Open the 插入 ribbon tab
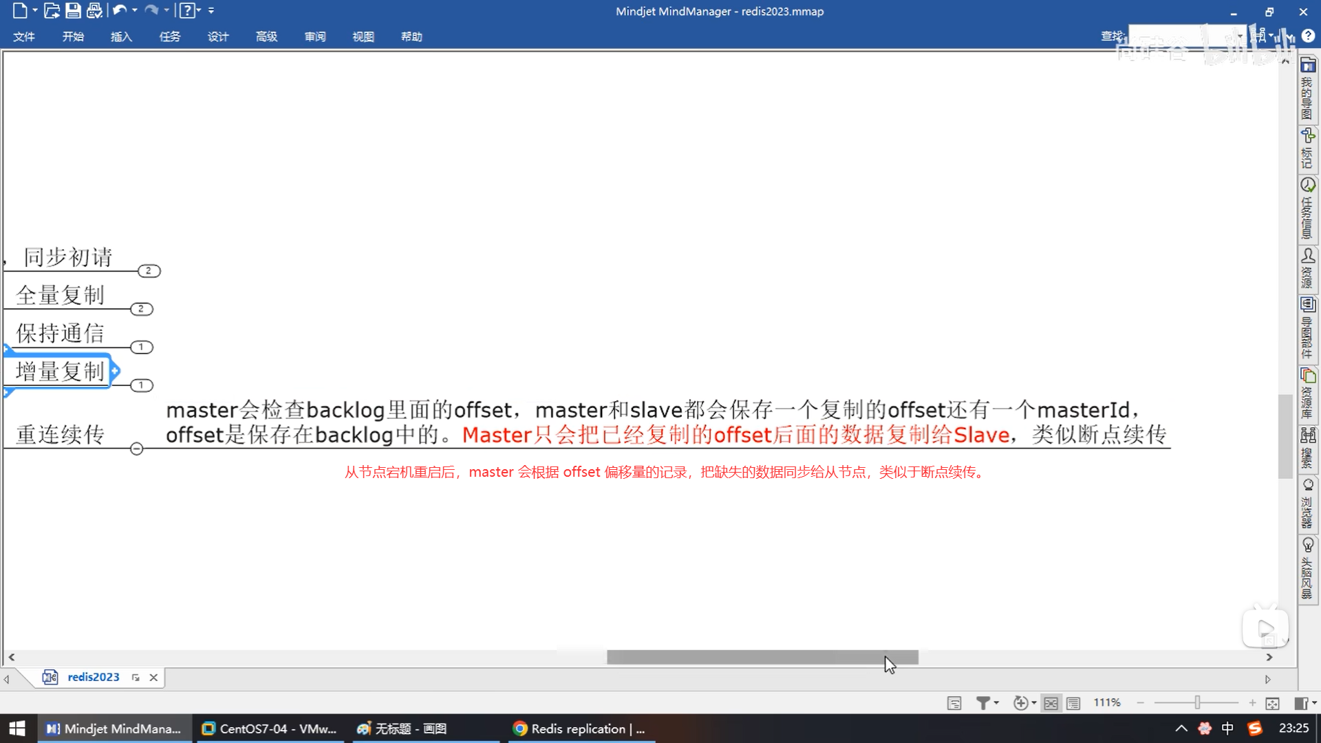Image resolution: width=1321 pixels, height=743 pixels. pyautogui.click(x=121, y=36)
